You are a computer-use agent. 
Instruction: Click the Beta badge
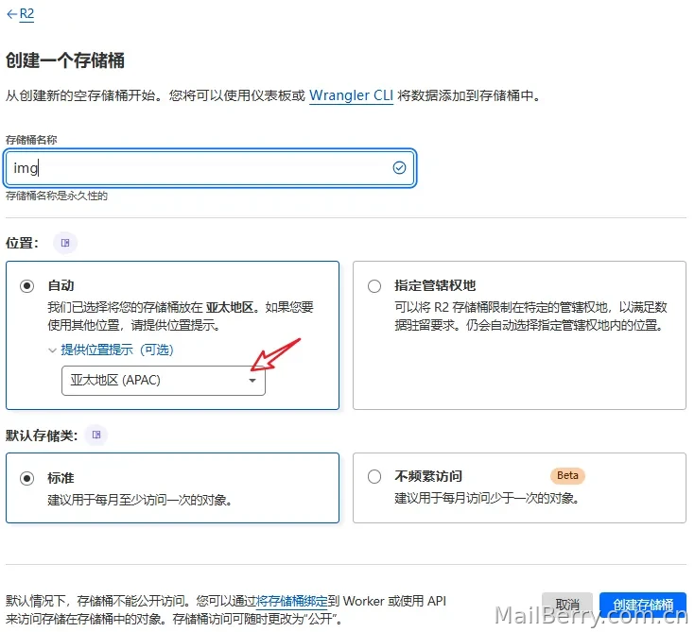tap(567, 476)
